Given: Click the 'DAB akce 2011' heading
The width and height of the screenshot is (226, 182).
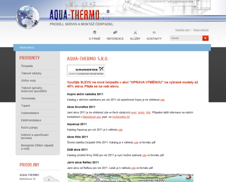Looking at the screenshot, I should (x=77, y=150).
